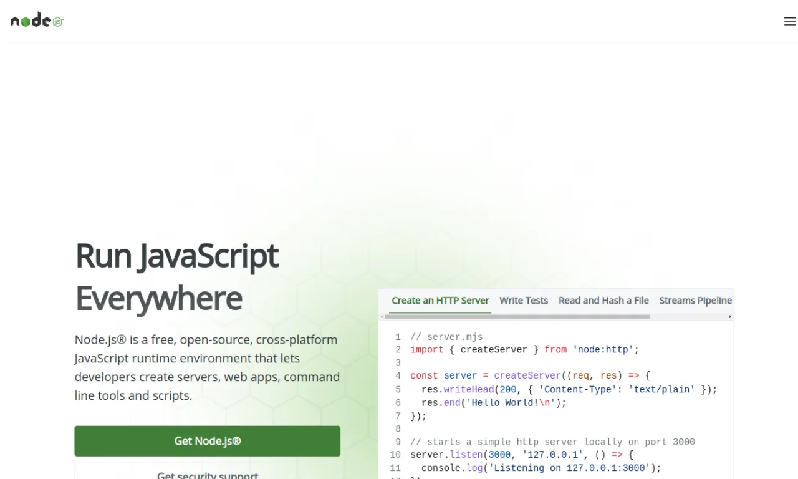798x479 pixels.
Task: Click the tab scrollbar right arrow
Action: tap(730, 317)
